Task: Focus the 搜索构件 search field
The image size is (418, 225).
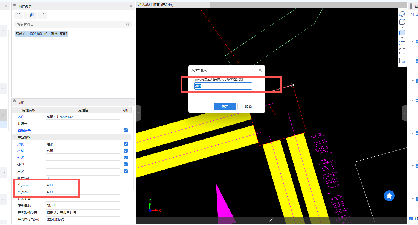Action: coord(73,25)
